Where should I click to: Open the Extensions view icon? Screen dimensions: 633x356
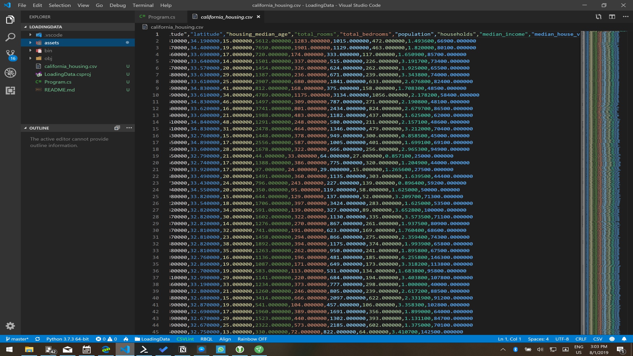click(10, 90)
